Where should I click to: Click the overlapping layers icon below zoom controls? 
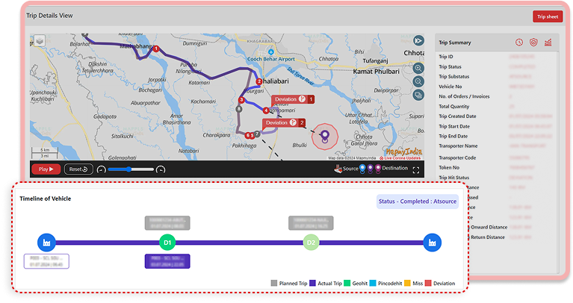(x=419, y=95)
